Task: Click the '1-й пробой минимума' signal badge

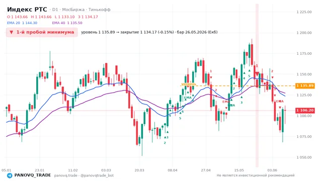Action: (42, 32)
